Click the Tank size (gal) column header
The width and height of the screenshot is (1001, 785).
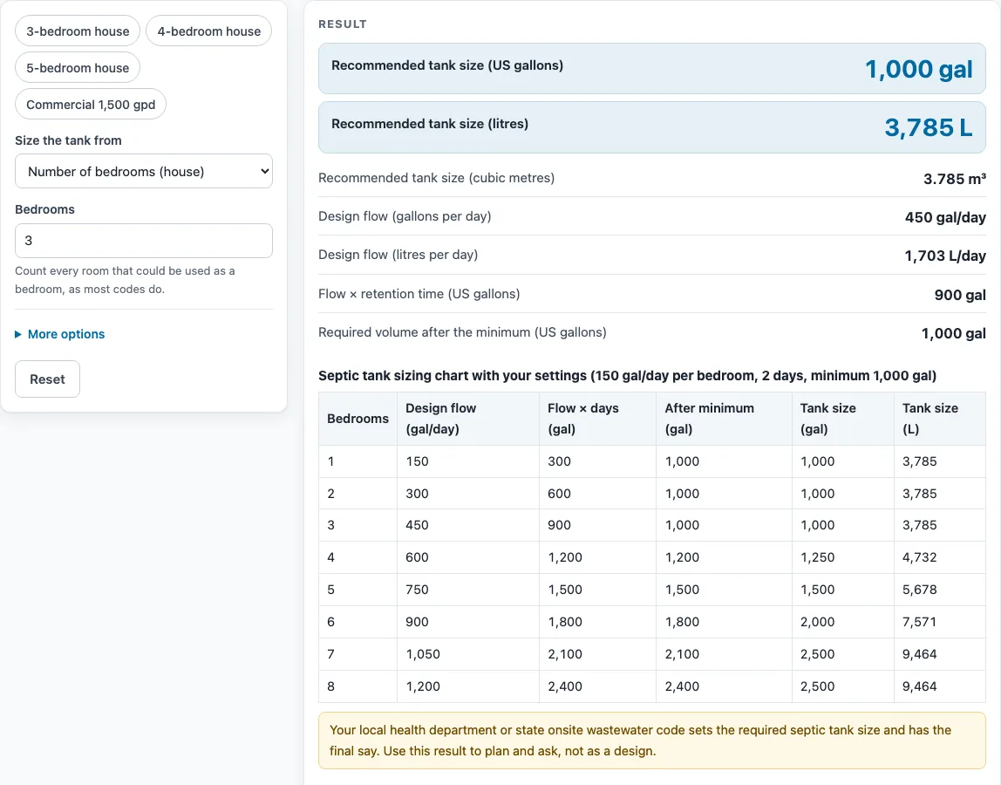tap(842, 419)
